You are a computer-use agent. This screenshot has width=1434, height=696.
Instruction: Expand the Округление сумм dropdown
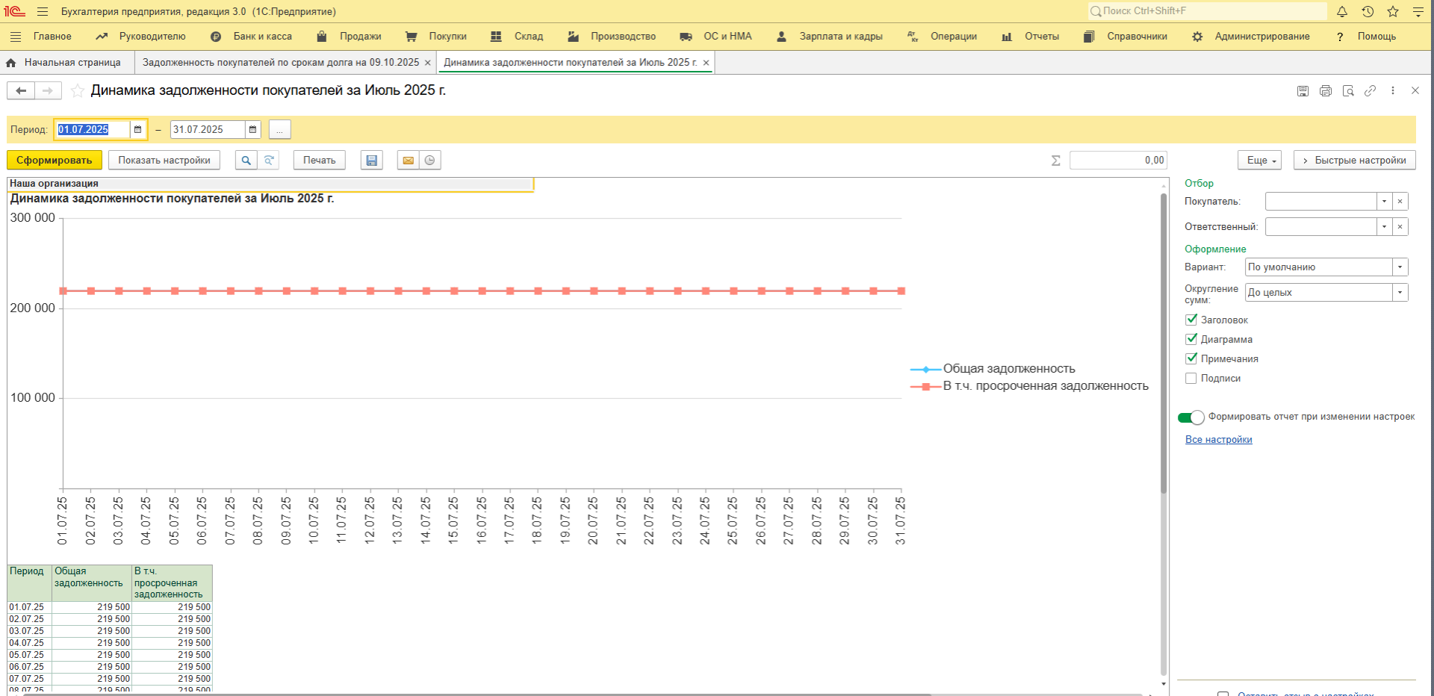tap(1400, 293)
